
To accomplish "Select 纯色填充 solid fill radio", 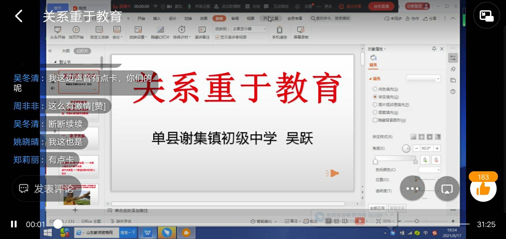I will [375, 89].
